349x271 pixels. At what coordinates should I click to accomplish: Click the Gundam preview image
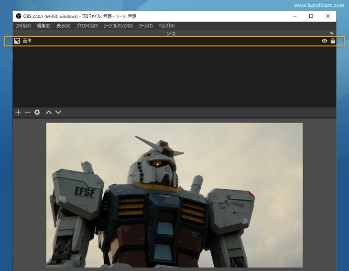tap(174, 195)
